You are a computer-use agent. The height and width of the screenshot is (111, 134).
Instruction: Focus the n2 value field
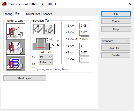tap(84, 59)
